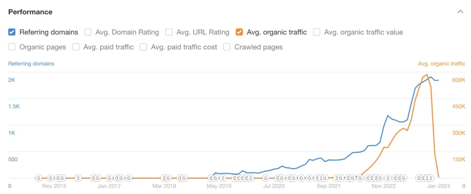Select the G marker directly above Jan 2017
Screen dimensions: 471x194
point(109,178)
